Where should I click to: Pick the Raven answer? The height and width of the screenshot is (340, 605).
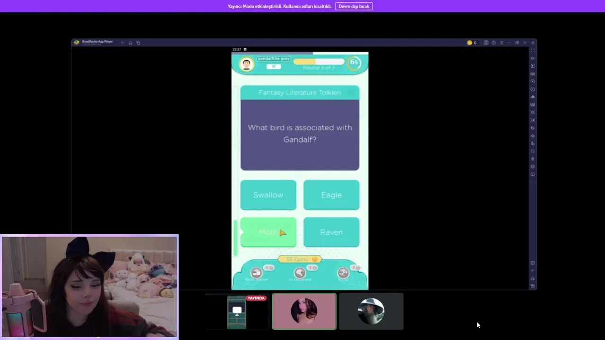331,232
